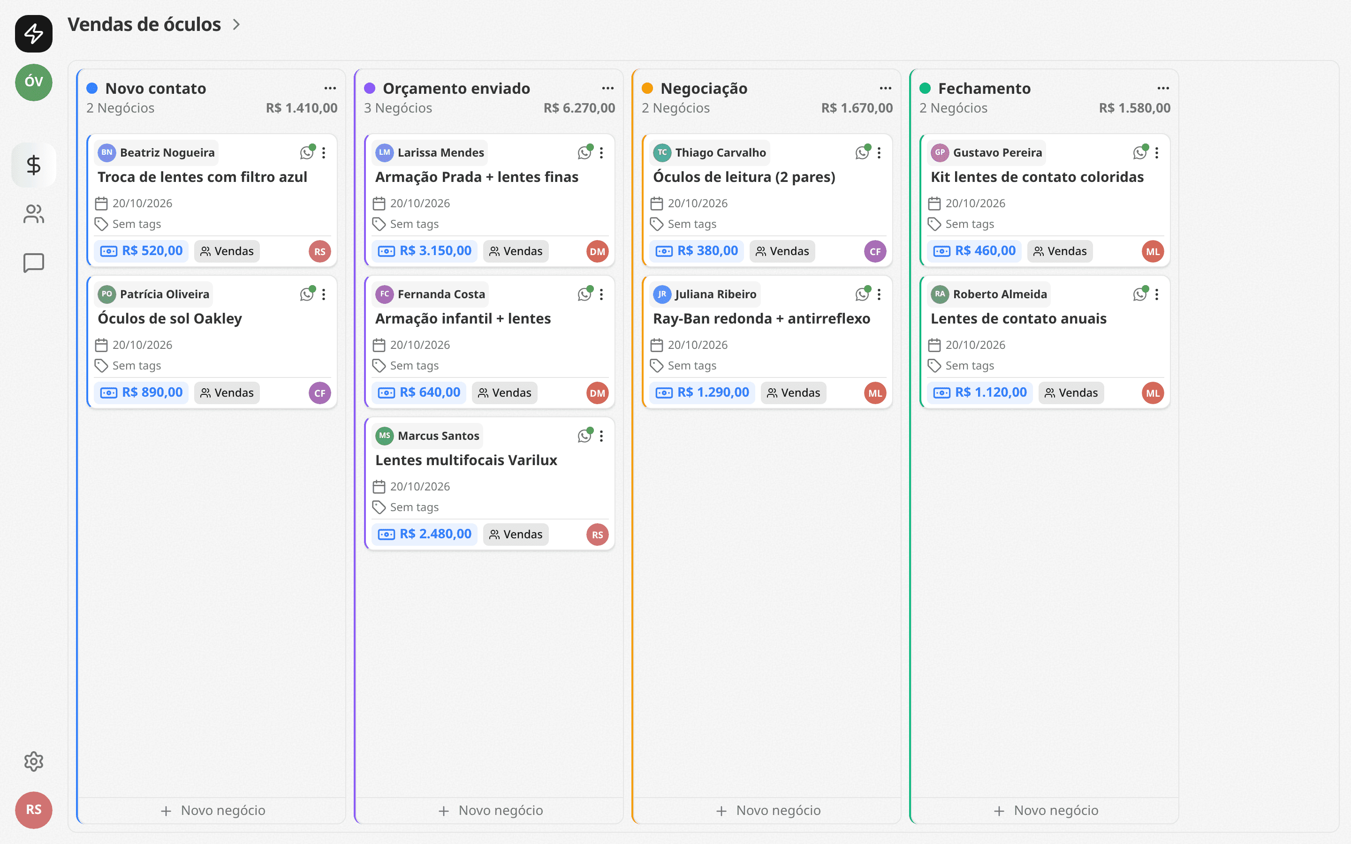
Task: Open WhatsApp chat for Marcus Santos
Action: click(584, 436)
